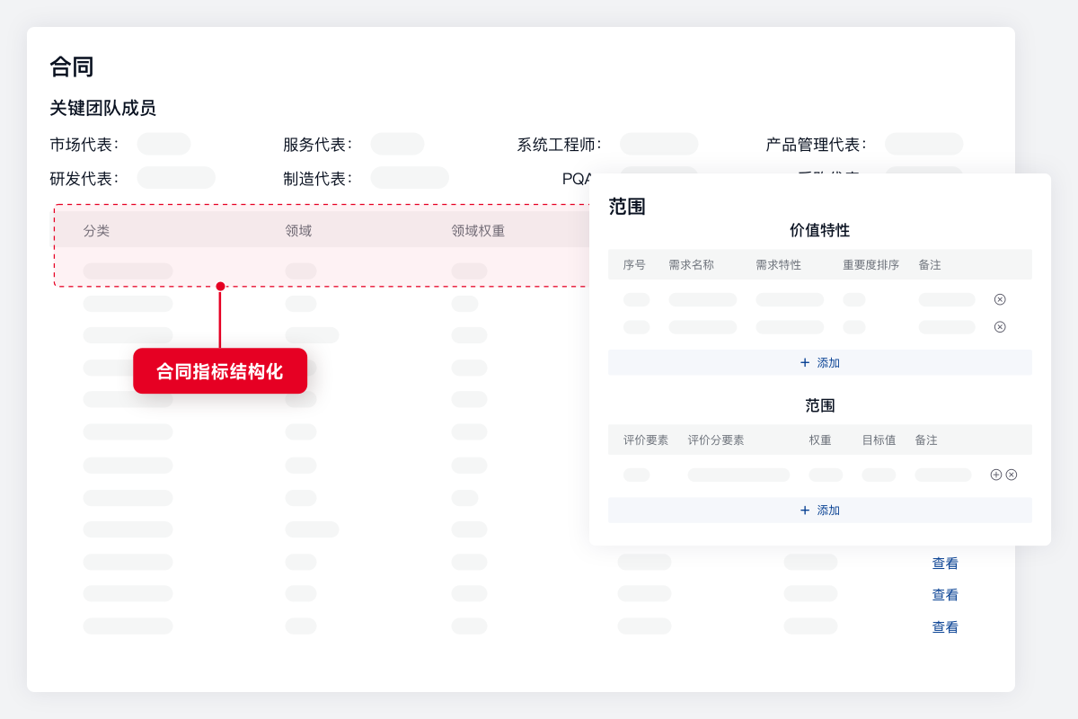
Task: Click 备注 header in 价值特性 table
Action: pos(930,265)
